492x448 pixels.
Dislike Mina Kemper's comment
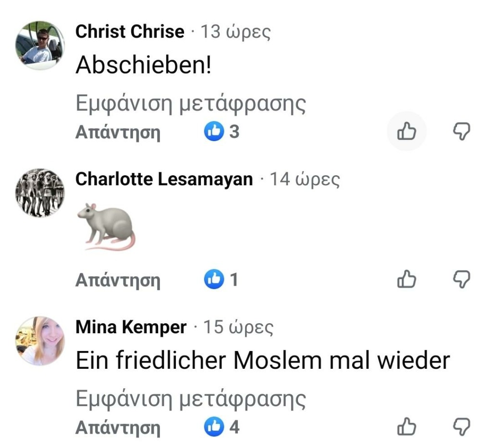point(462,426)
